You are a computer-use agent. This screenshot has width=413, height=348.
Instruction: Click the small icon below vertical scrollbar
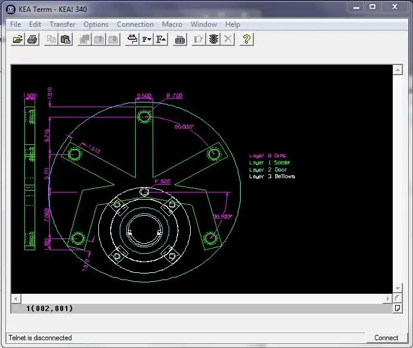pos(398,298)
